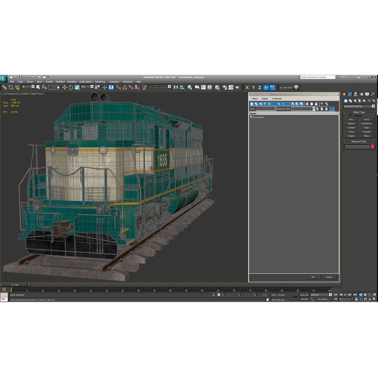
Task: Select Locomotive in the scene list
Action: point(258,117)
